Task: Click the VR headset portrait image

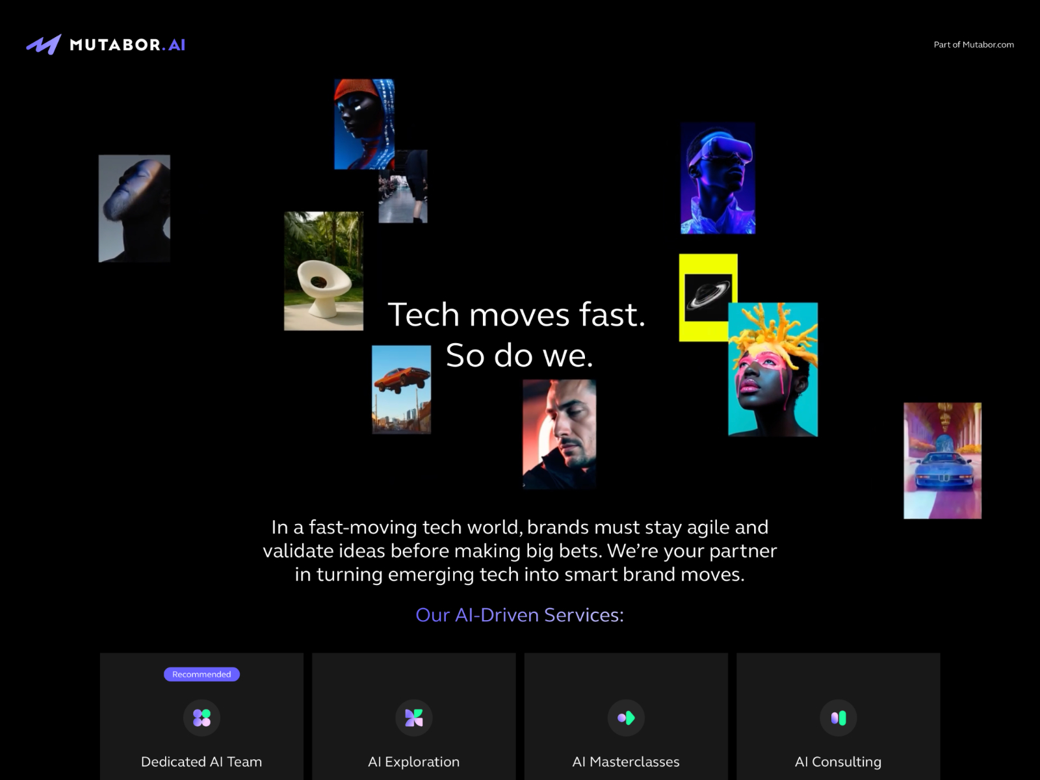Action: (718, 178)
